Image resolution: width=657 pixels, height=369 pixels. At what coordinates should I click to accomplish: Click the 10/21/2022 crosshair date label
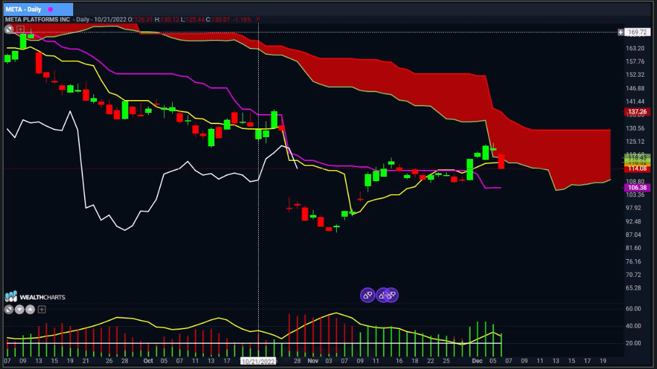click(258, 362)
